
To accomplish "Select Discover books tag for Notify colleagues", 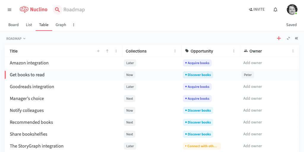I will point(198,110).
